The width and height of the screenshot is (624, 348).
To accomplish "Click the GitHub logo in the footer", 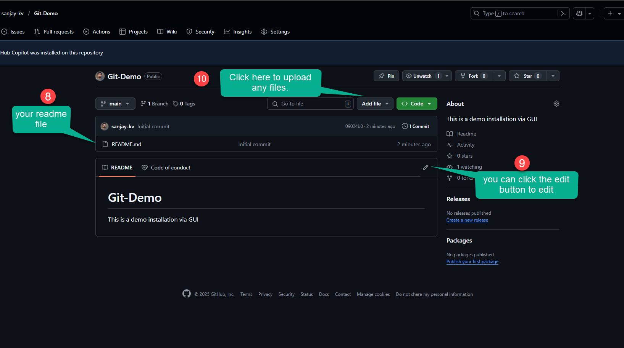I will click(187, 294).
